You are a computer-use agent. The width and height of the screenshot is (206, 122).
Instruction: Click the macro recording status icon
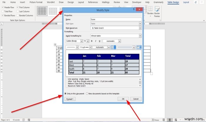(29, 120)
